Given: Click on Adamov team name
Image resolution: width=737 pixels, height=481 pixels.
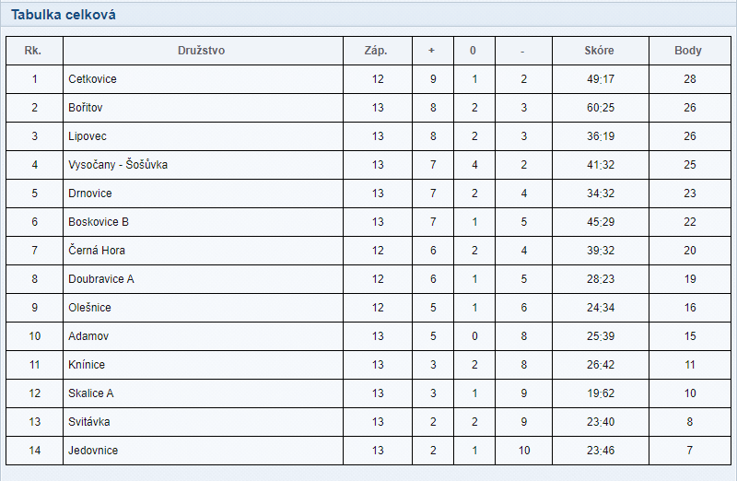Looking at the screenshot, I should point(88,336).
